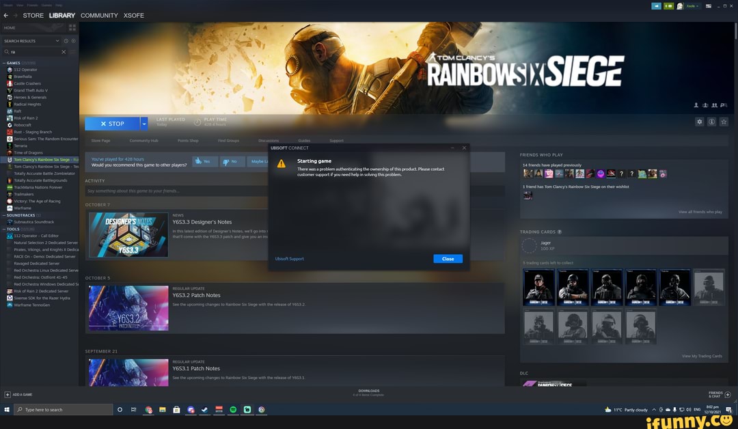Show hidden system tray icons
This screenshot has height=429, width=738.
[x=654, y=410]
